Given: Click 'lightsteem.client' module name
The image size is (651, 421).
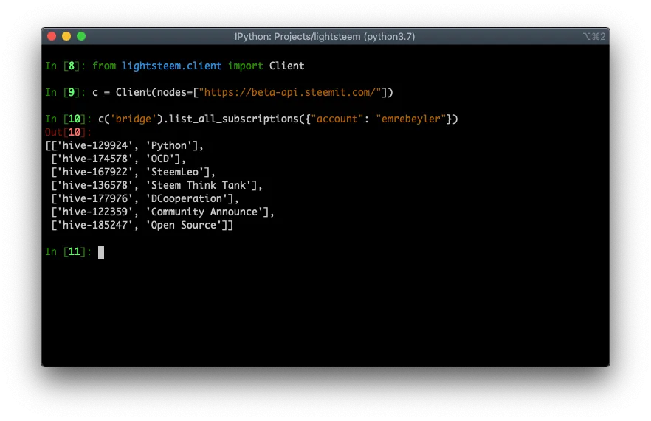Looking at the screenshot, I should 172,66.
